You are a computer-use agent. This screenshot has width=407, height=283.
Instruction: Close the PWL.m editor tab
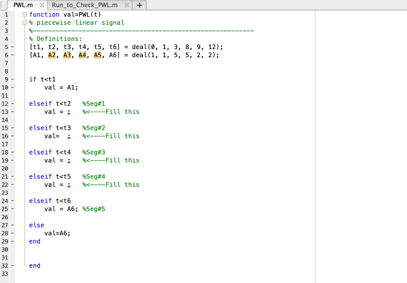click(42, 6)
